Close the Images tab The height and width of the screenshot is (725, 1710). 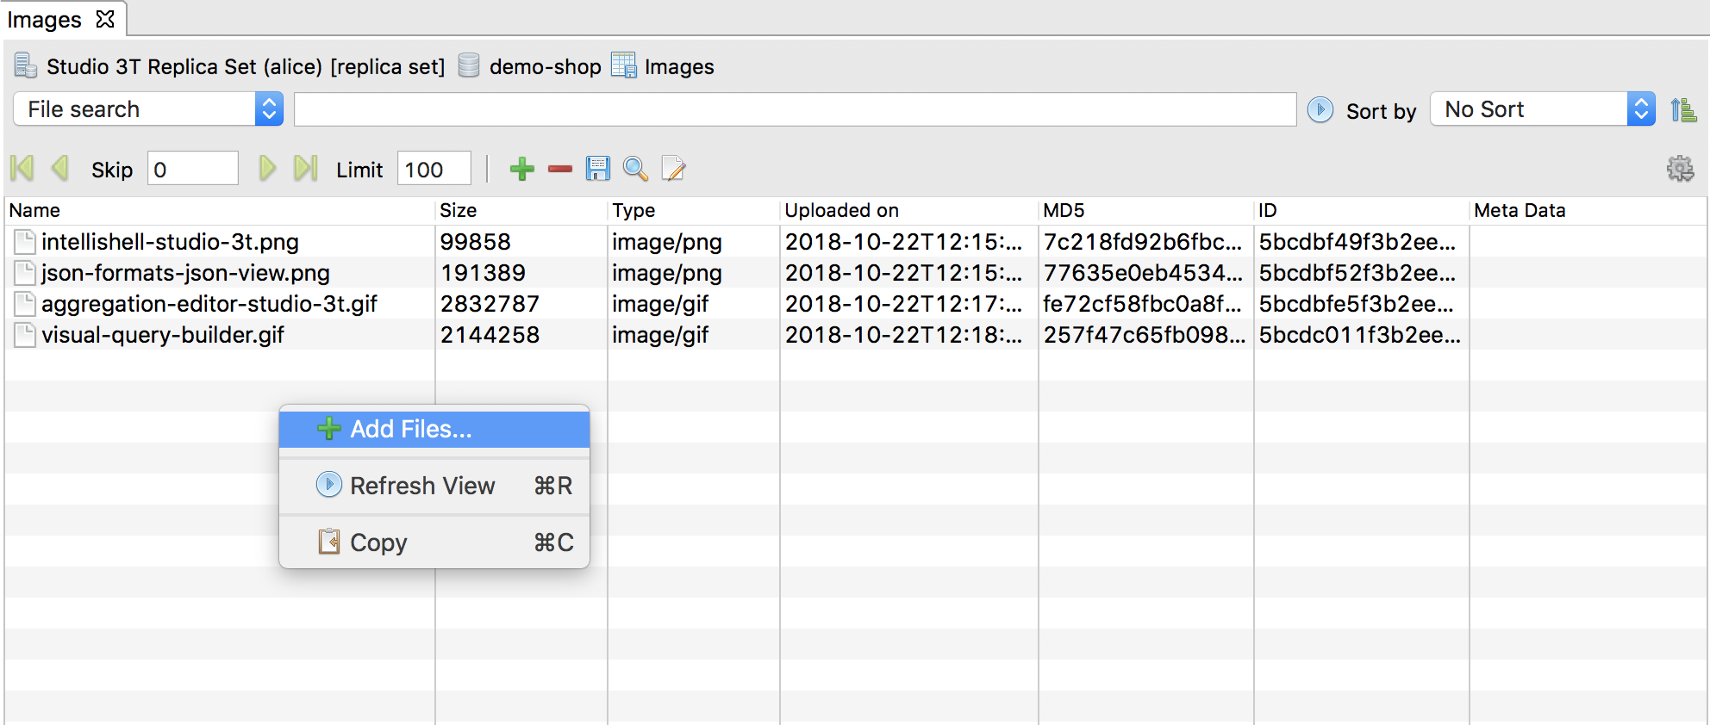[x=105, y=19]
